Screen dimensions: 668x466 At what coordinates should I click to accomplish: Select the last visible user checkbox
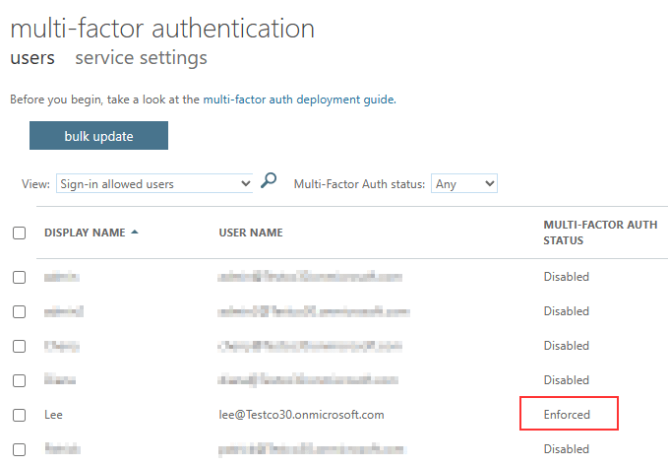[x=19, y=449]
